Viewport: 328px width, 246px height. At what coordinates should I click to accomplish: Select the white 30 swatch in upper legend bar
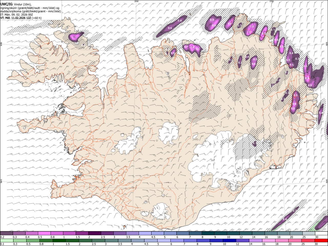(x=322, y=233)
